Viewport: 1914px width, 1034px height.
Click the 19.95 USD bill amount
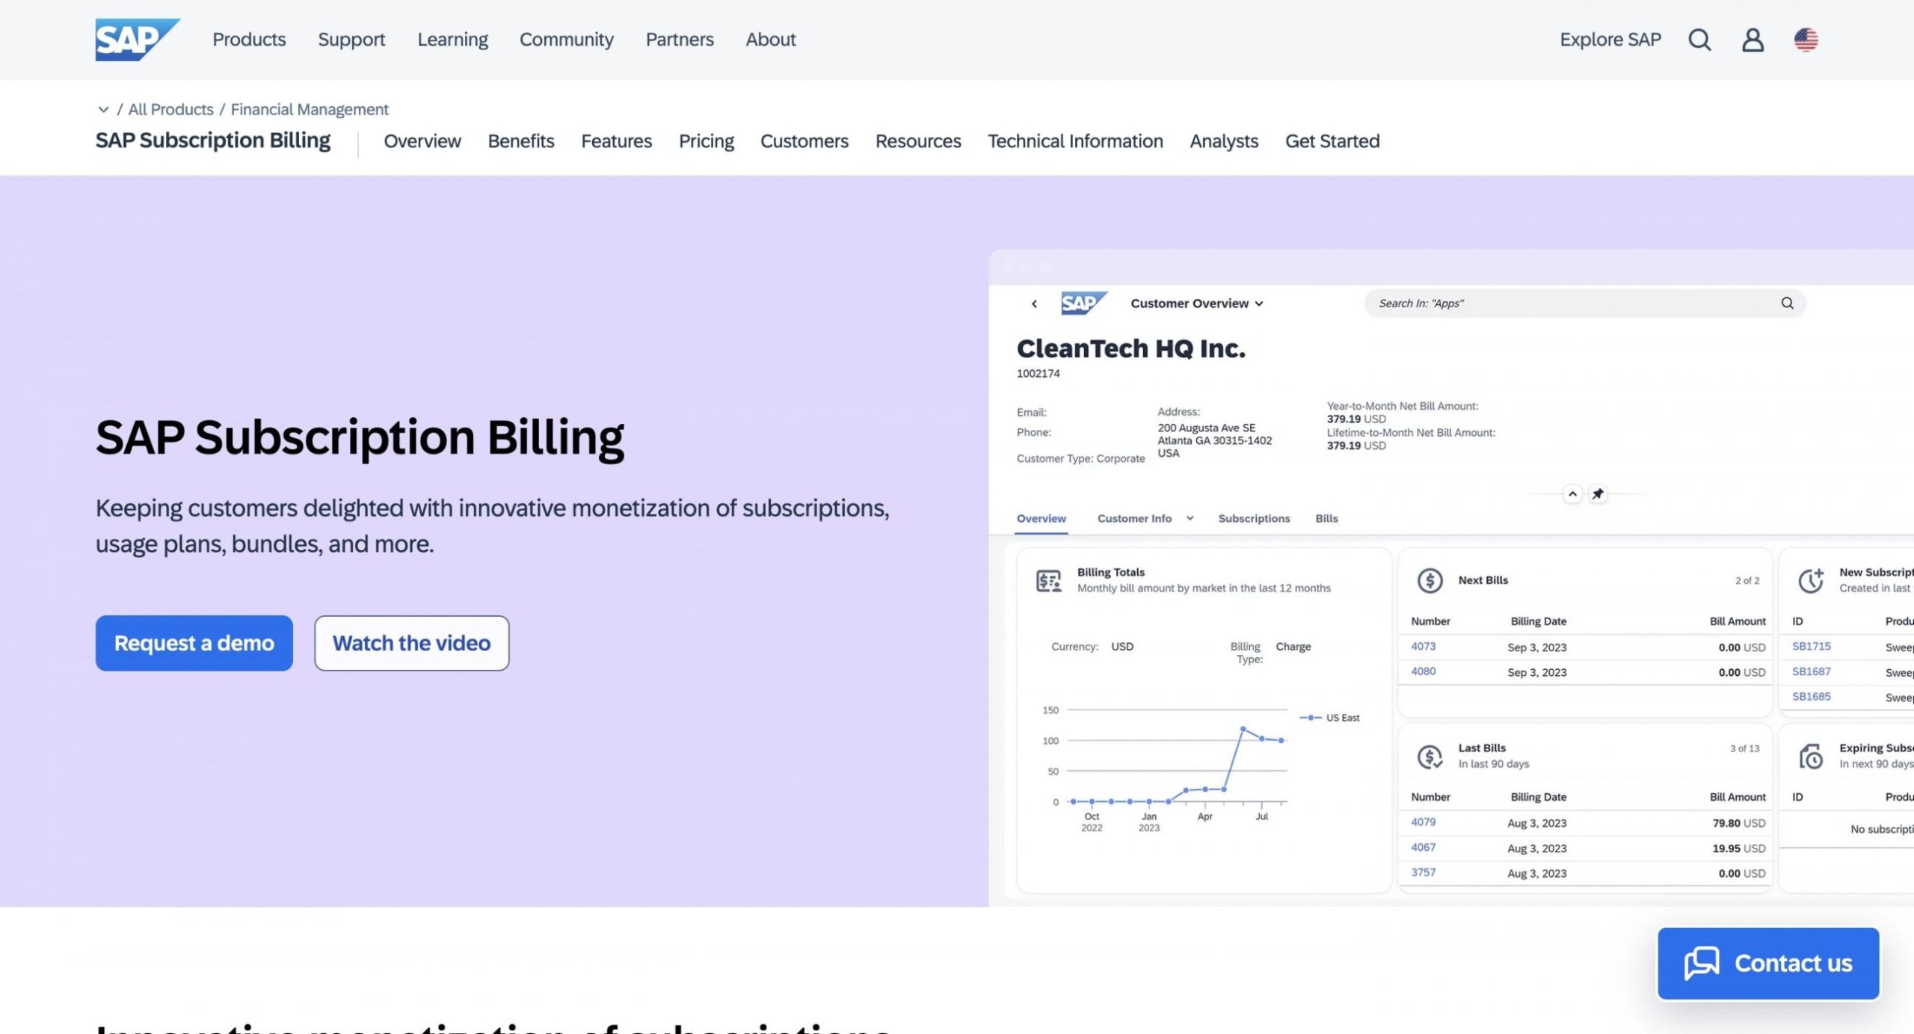[1738, 848]
